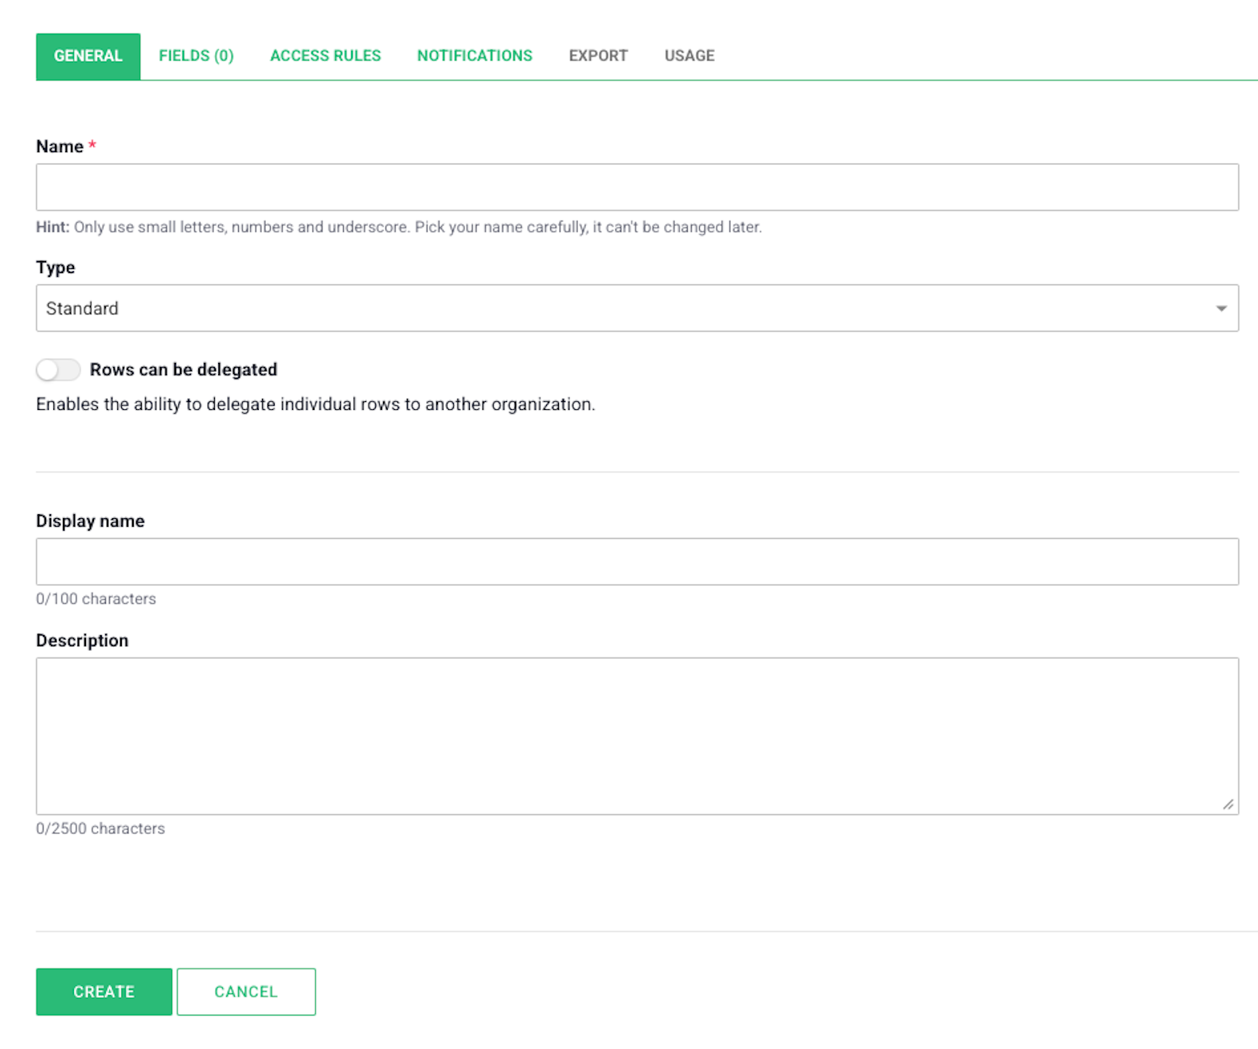
Task: Click inside the Description text area
Action: pos(637,736)
